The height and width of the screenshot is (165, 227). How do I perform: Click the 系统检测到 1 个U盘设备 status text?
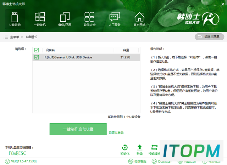pyautogui.click(x=124, y=117)
